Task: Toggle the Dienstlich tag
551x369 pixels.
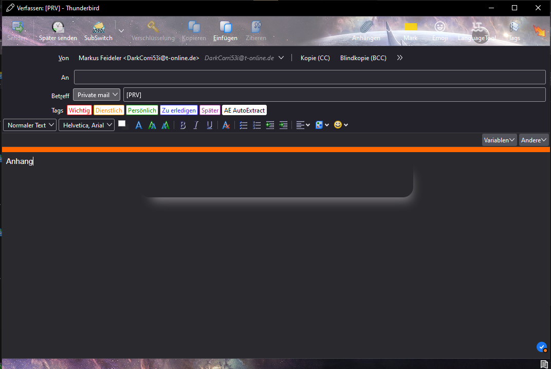Action: click(108, 110)
